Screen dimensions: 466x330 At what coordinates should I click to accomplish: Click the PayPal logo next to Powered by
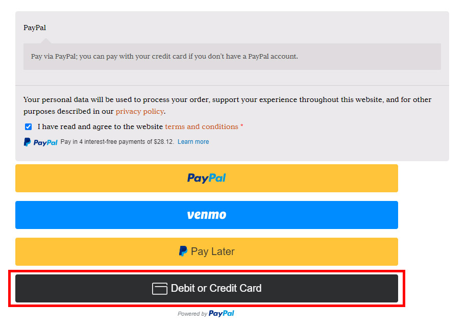click(x=222, y=313)
